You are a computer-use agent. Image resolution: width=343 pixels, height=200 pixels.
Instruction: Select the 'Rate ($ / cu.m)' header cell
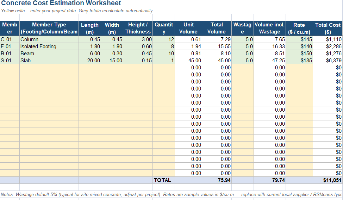coord(299,28)
